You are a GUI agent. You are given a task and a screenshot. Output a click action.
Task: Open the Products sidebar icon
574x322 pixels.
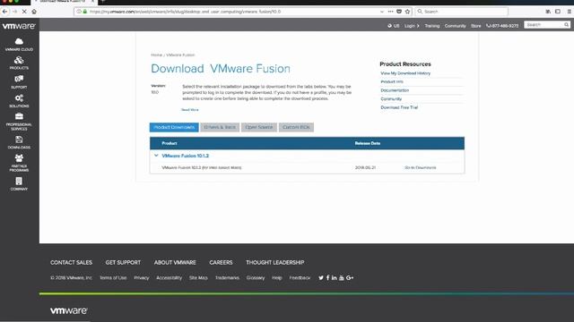pyautogui.click(x=19, y=63)
